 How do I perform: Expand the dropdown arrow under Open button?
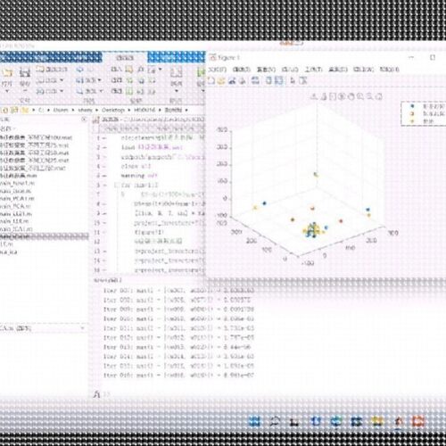click(7, 91)
